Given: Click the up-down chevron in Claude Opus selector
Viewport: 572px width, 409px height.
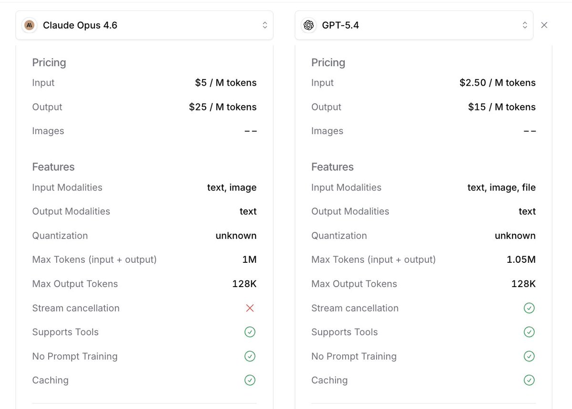Looking at the screenshot, I should 265,25.
